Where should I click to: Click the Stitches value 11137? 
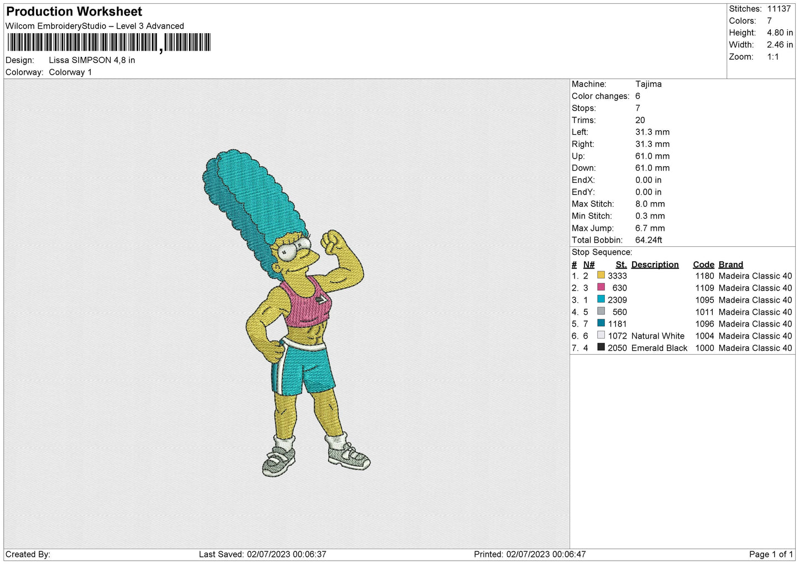pos(779,9)
